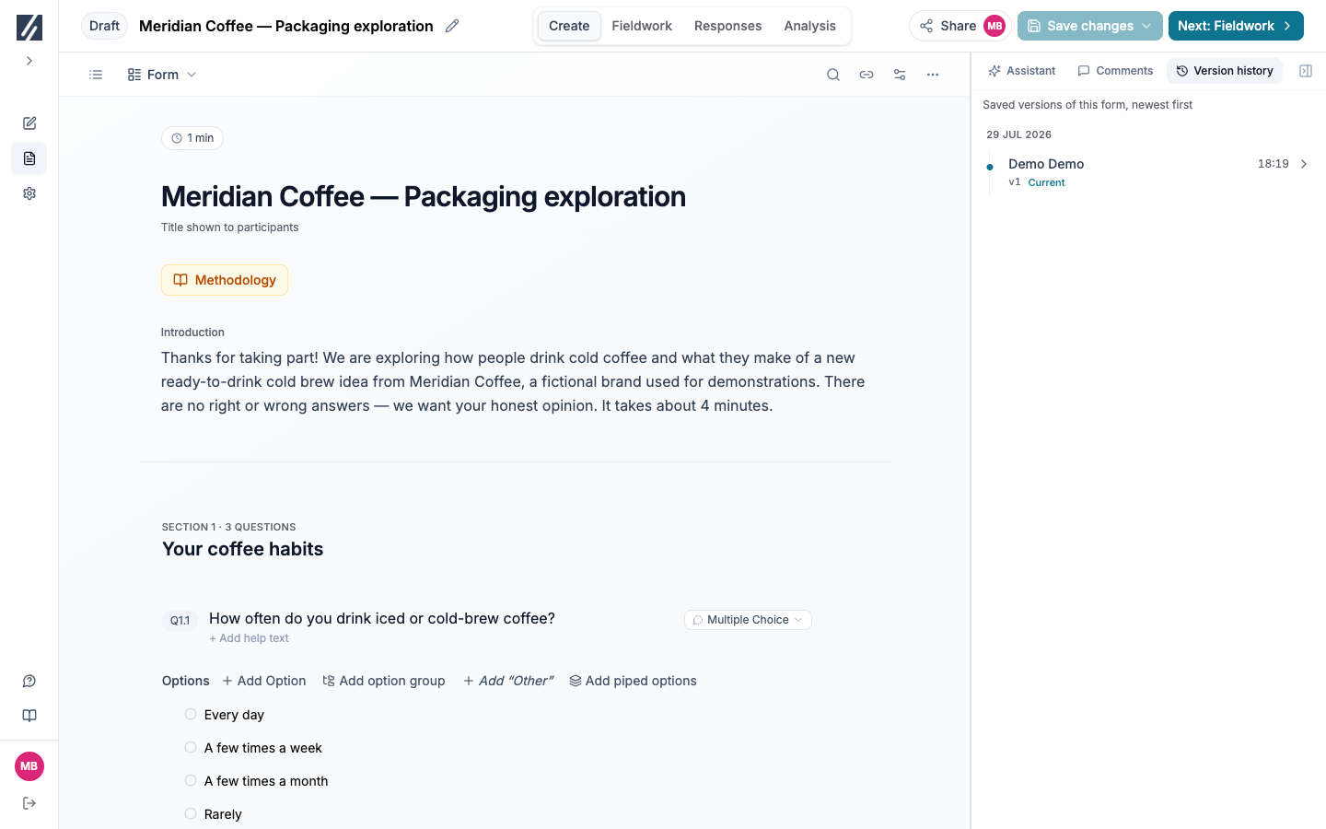The image size is (1326, 829).
Task: Open the Comments panel tab
Action: pos(1115,71)
